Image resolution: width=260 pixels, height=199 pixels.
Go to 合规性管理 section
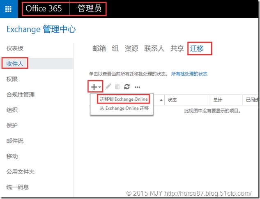tap(21, 95)
